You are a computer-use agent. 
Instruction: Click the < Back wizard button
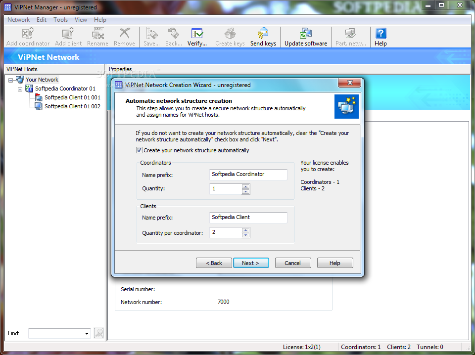click(x=214, y=263)
